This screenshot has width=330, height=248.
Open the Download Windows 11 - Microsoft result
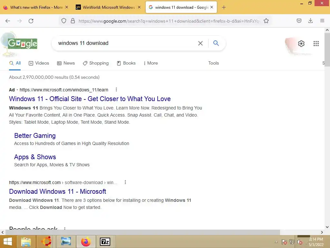(x=57, y=191)
